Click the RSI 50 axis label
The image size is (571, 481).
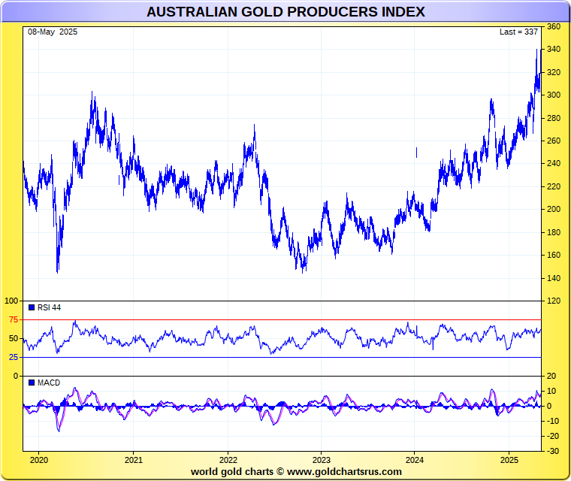14,338
